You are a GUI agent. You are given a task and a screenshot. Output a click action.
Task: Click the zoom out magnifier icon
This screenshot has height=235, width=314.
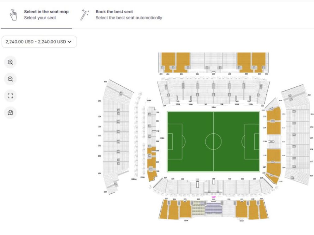click(10, 79)
